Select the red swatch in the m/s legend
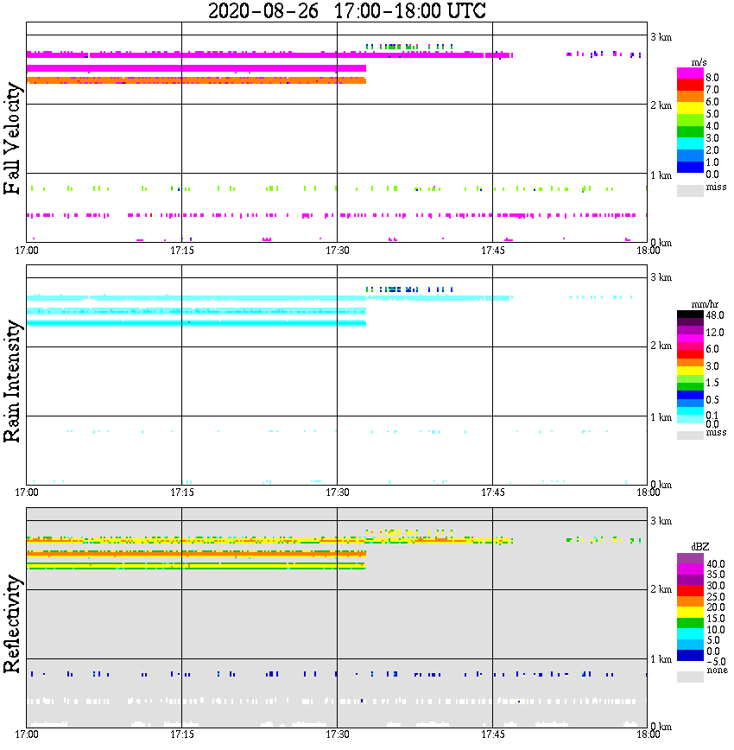 pos(690,86)
